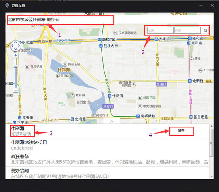Click the results list scrollbar up arrow

pyautogui.click(x=211, y=126)
